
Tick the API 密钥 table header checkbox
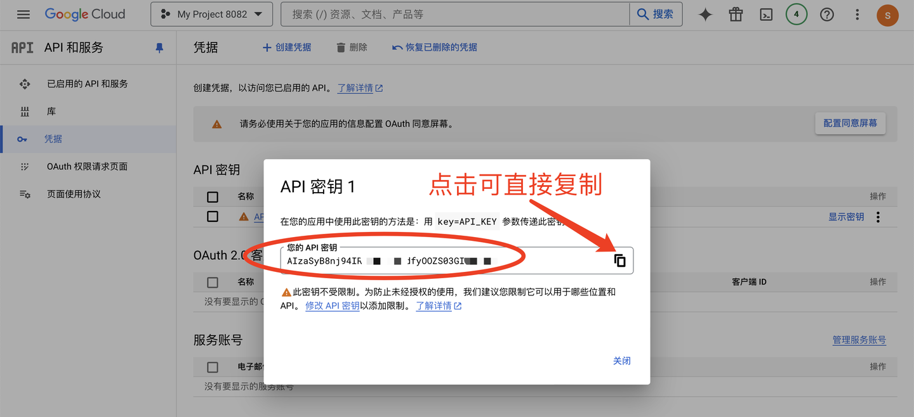tap(213, 196)
